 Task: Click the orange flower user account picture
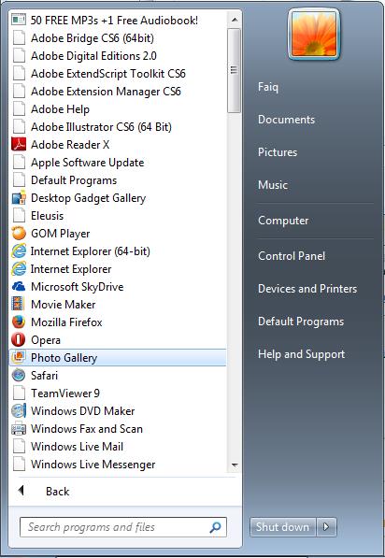(x=314, y=34)
